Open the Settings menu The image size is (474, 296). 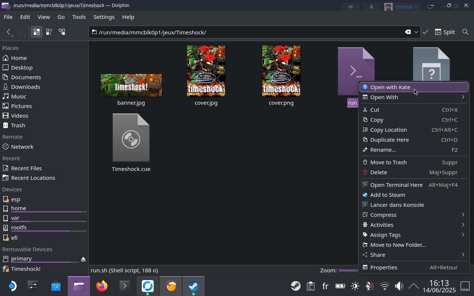pyautogui.click(x=104, y=17)
